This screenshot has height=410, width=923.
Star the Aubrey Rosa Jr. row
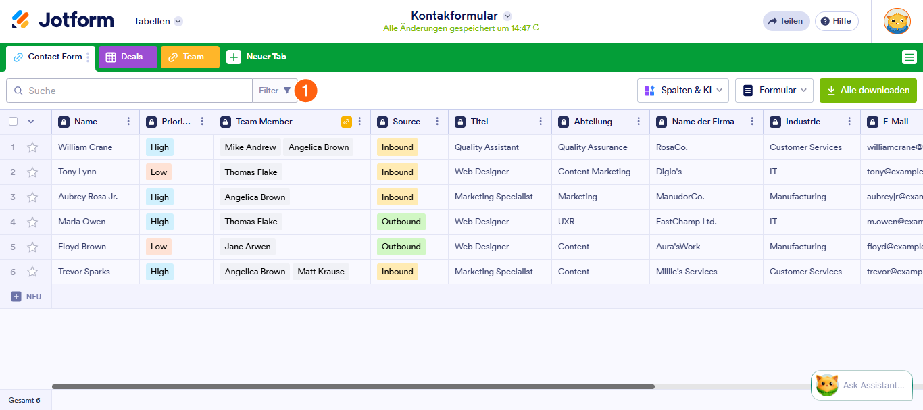point(32,197)
